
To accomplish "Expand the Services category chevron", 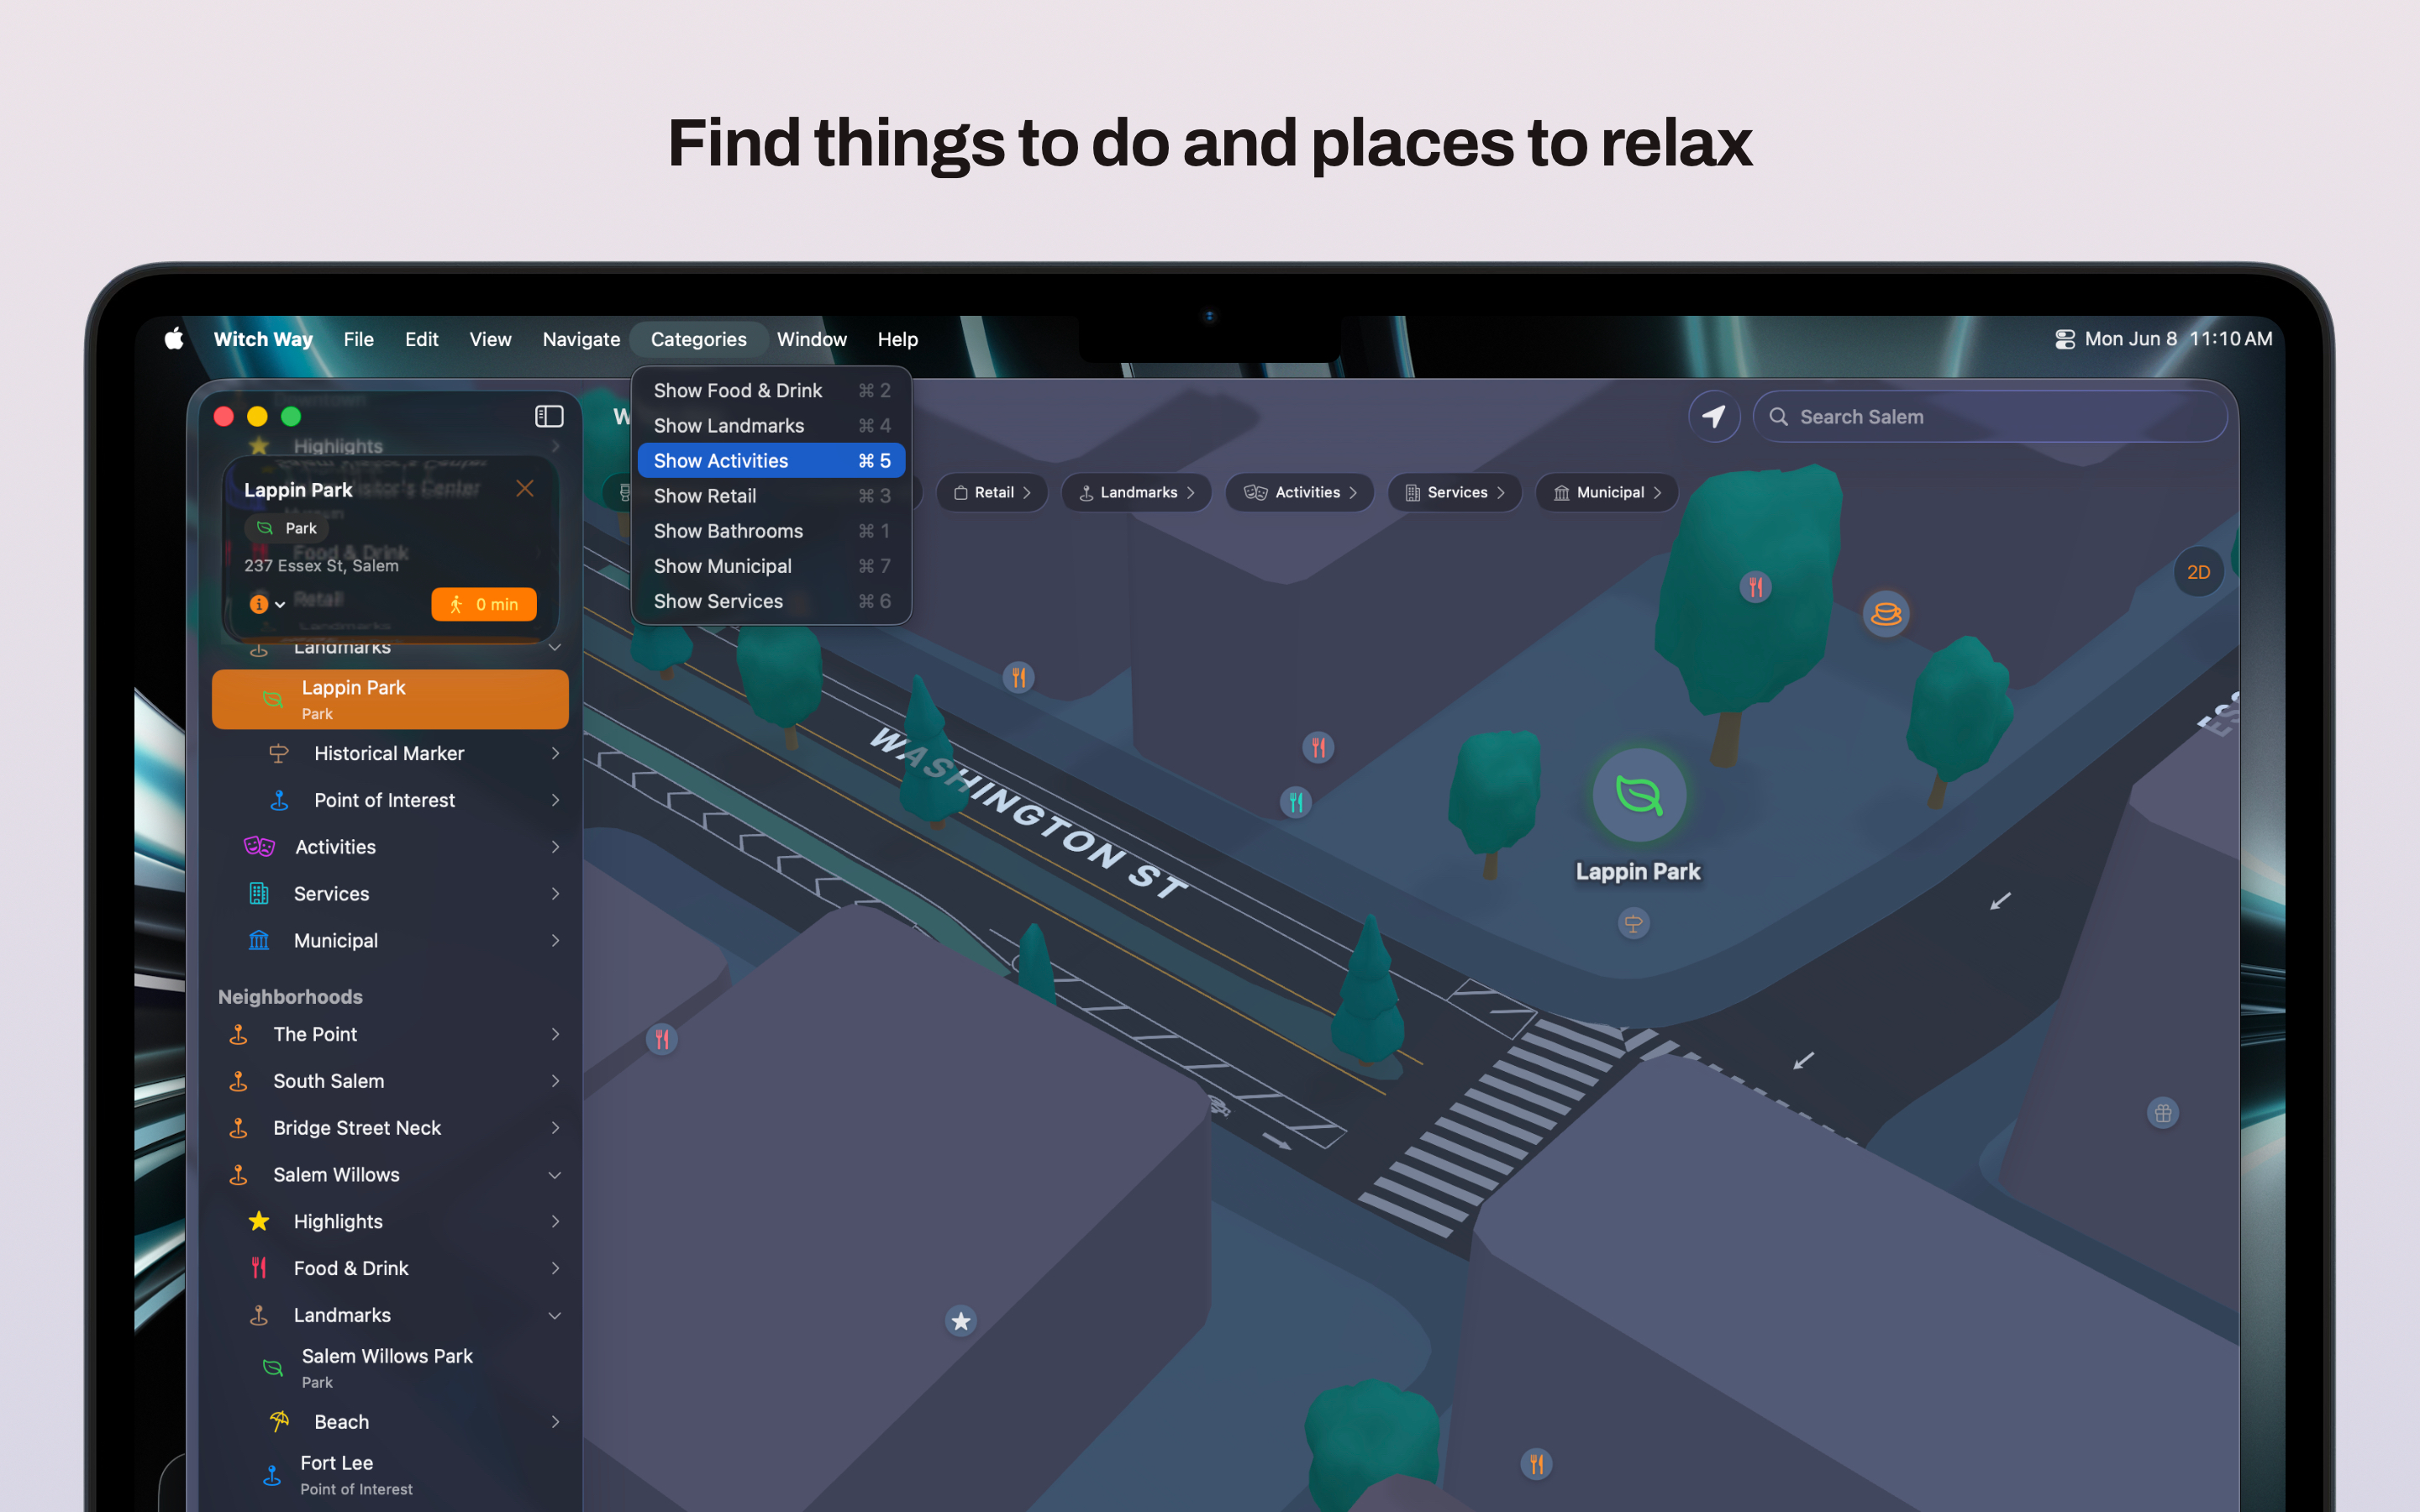I will (x=555, y=893).
